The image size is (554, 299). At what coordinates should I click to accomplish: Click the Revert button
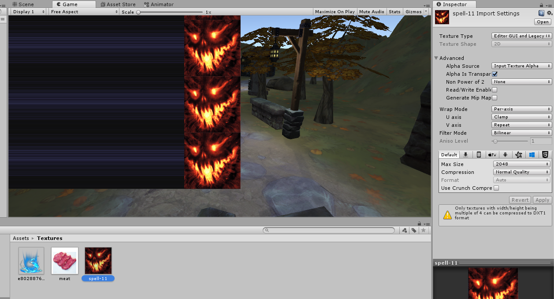pyautogui.click(x=520, y=200)
